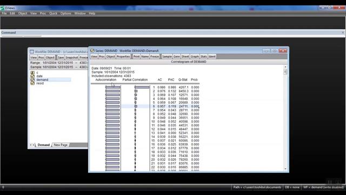Click Correlogram of DEMAND title
This screenshot has width=346, height=195.
tap(189, 62)
